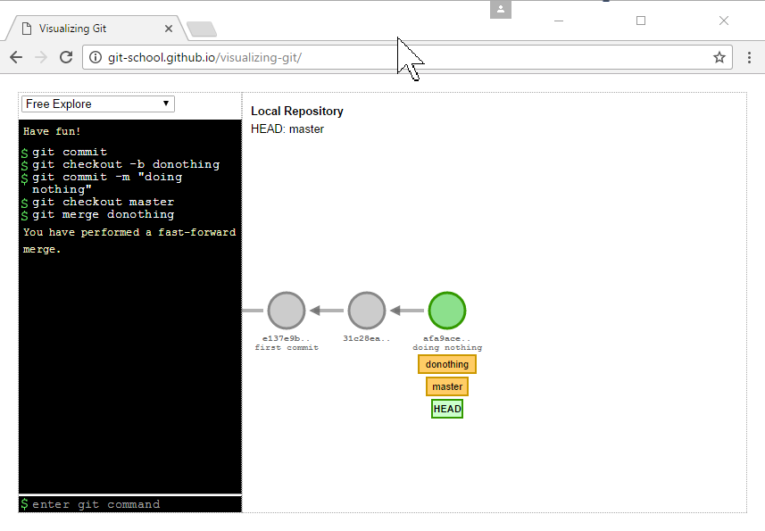Screen dimensions: 765x531
Task: Select the e137e9b first commit circle
Action: point(287,311)
